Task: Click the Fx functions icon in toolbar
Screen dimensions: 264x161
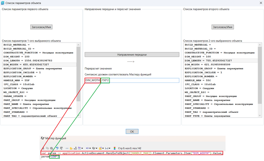Action: (94, 148)
